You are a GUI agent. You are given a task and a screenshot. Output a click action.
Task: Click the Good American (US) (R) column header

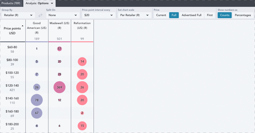click(x=37, y=28)
